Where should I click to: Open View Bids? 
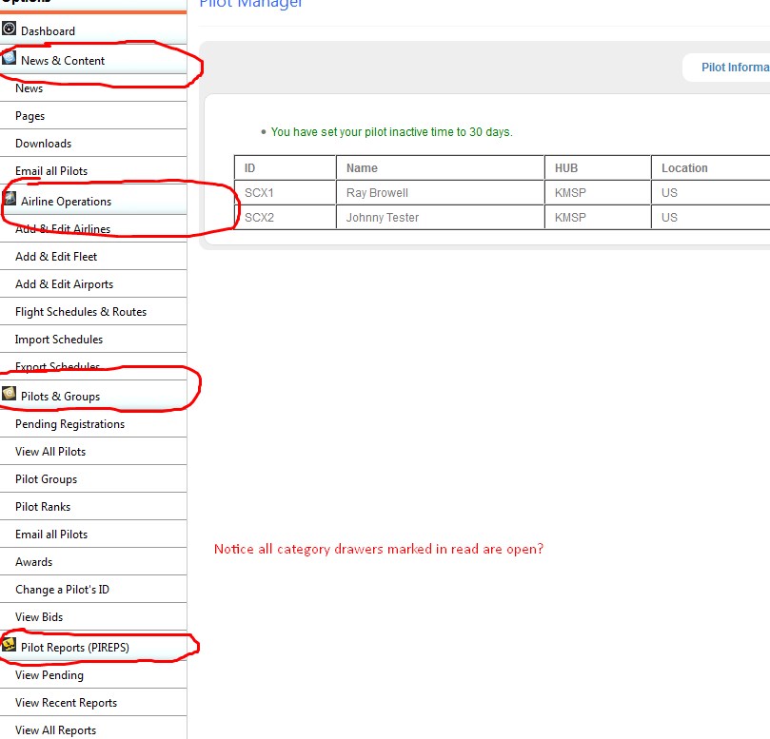[93, 617]
